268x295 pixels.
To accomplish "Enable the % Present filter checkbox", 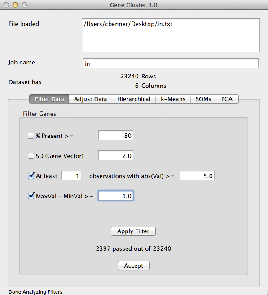I will (31, 136).
